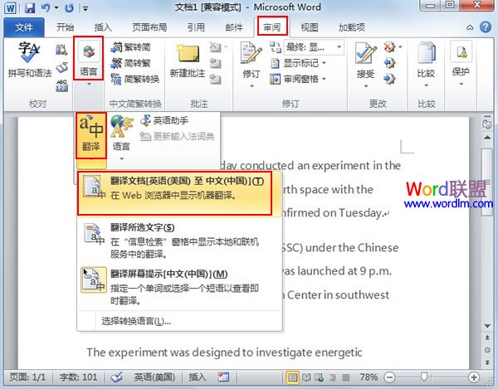Open the 保护 dropdown arrow
Screen dimensions: 498x389
[461, 85]
